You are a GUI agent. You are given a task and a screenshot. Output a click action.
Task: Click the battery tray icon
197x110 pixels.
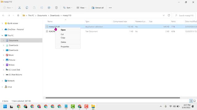pyautogui.click(x=178, y=106)
